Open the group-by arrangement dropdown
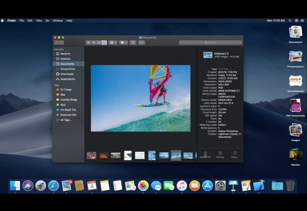307x211 pixels. click(x=113, y=43)
